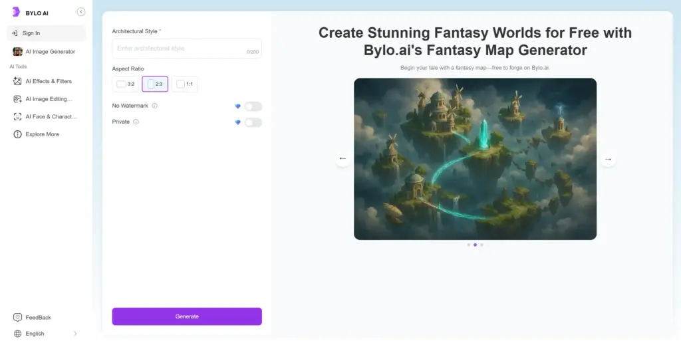Click the AI Image Editing icon
This screenshot has width=681, height=347.
pos(17,99)
